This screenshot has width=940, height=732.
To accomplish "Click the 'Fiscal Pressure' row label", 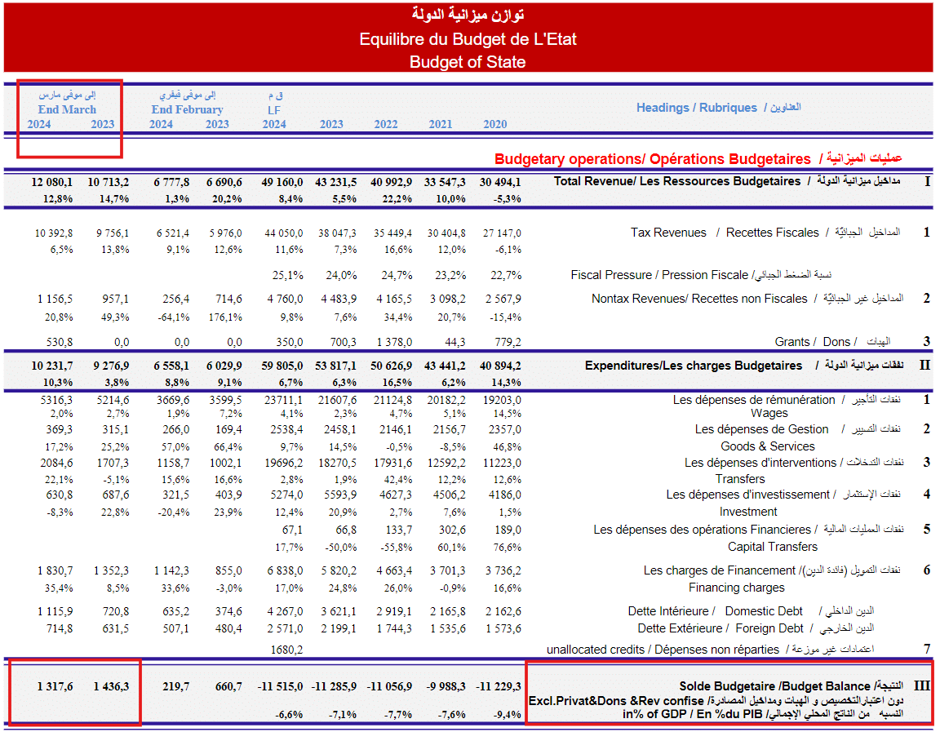I will pos(659,275).
